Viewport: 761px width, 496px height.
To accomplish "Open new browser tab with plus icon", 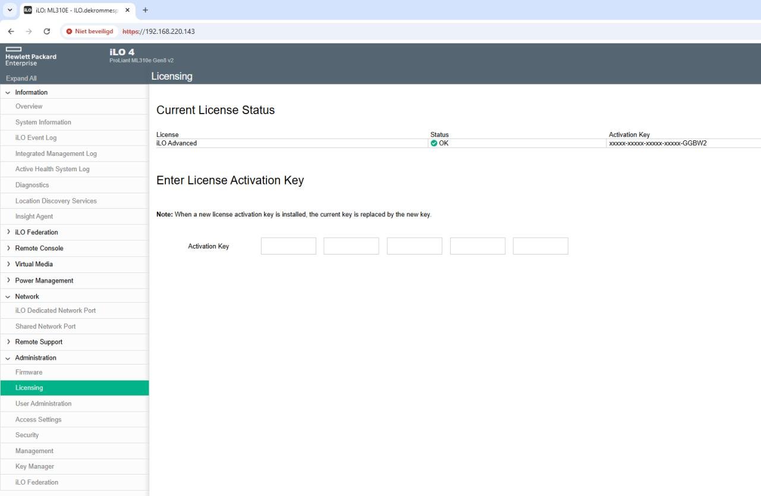I will point(145,10).
